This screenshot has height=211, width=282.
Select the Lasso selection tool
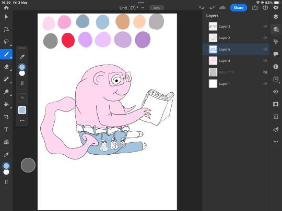6,42
